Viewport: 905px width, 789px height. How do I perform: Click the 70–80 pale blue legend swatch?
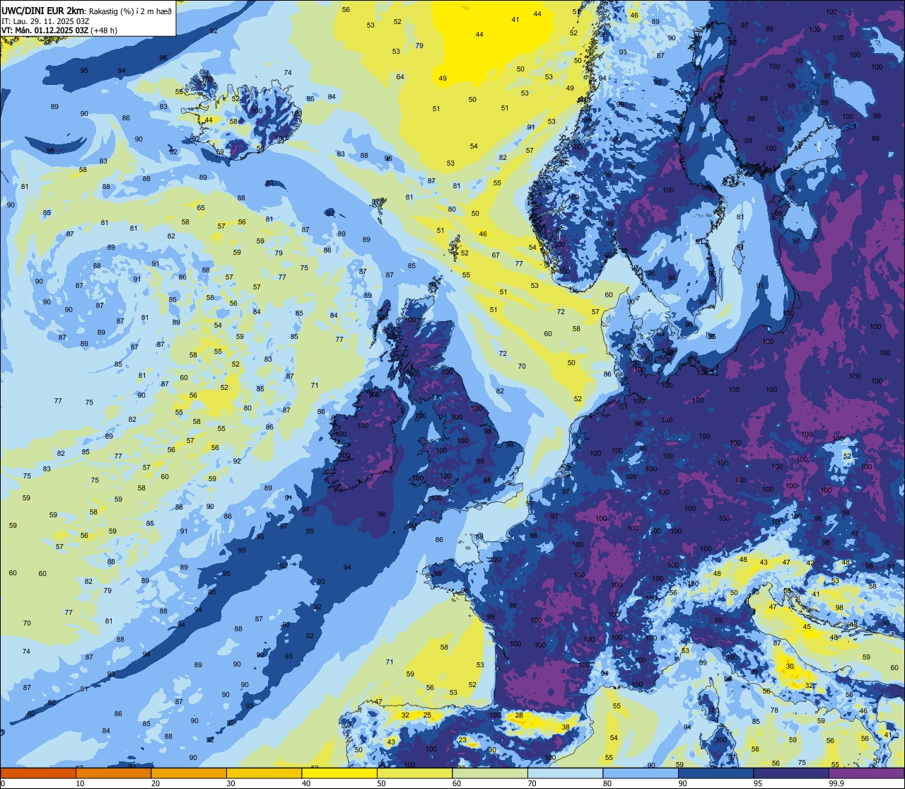pos(565,773)
